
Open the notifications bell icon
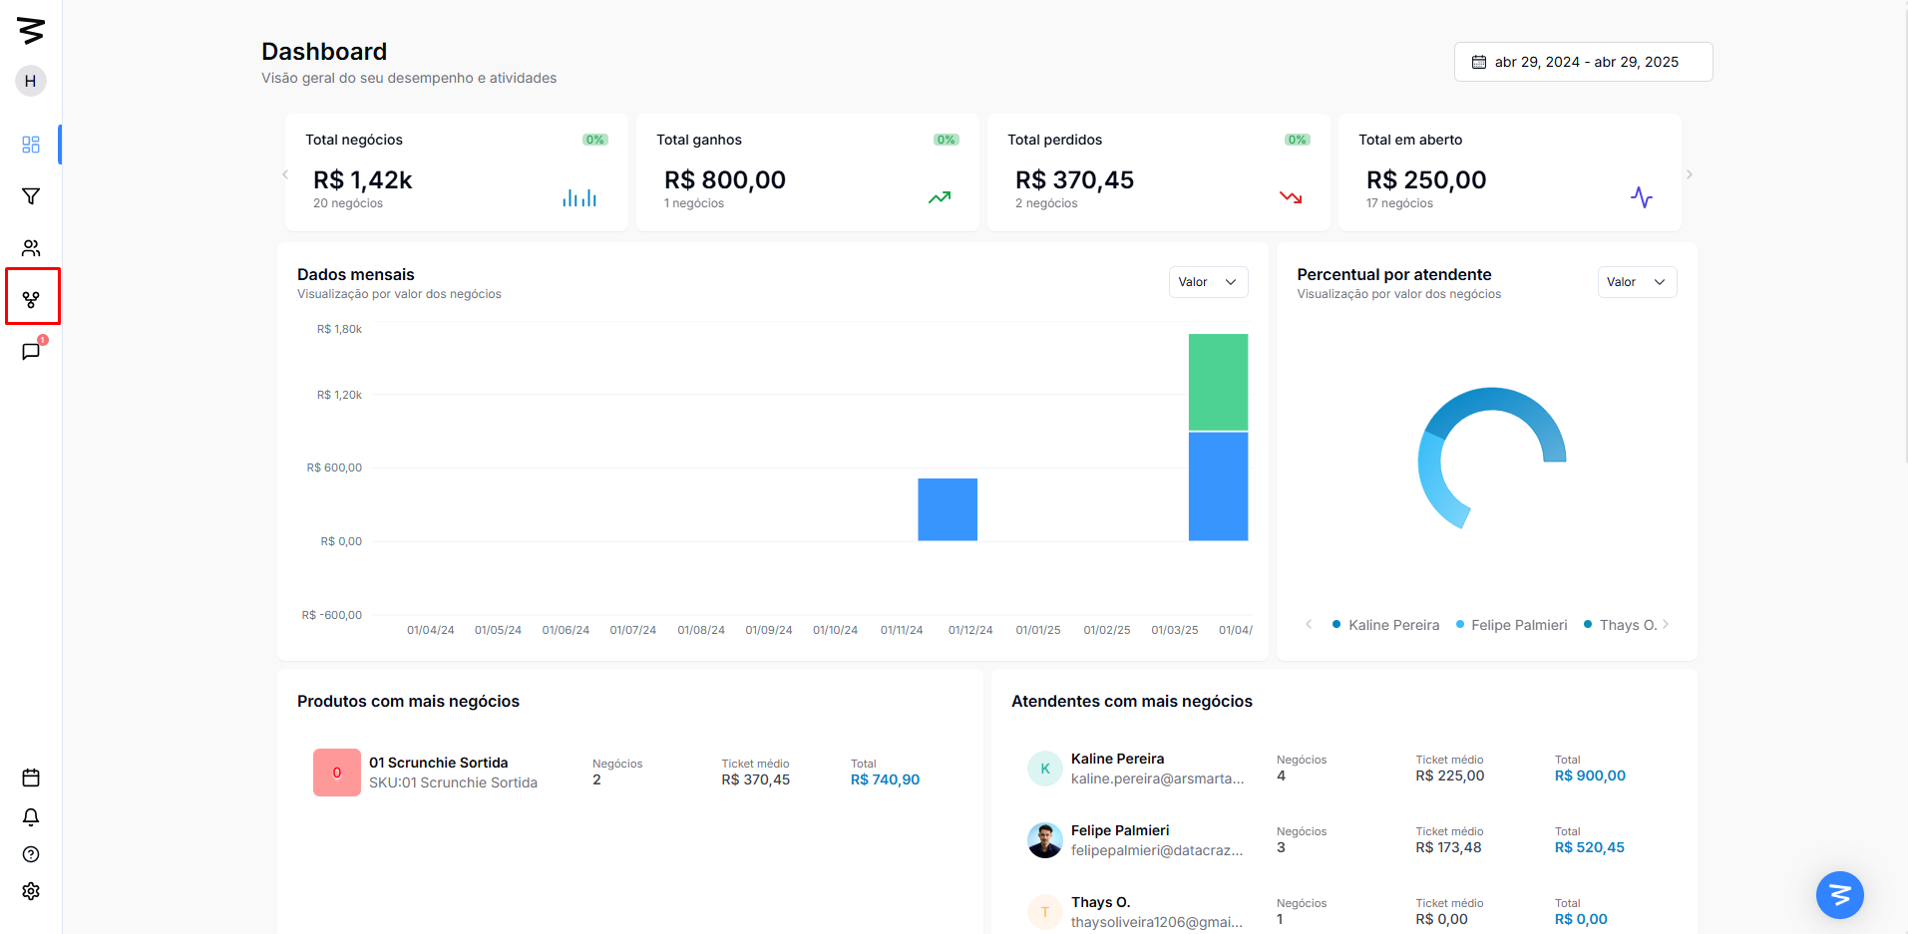[31, 817]
